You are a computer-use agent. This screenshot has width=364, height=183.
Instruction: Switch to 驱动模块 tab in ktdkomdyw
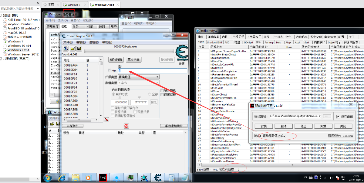click(x=213, y=37)
